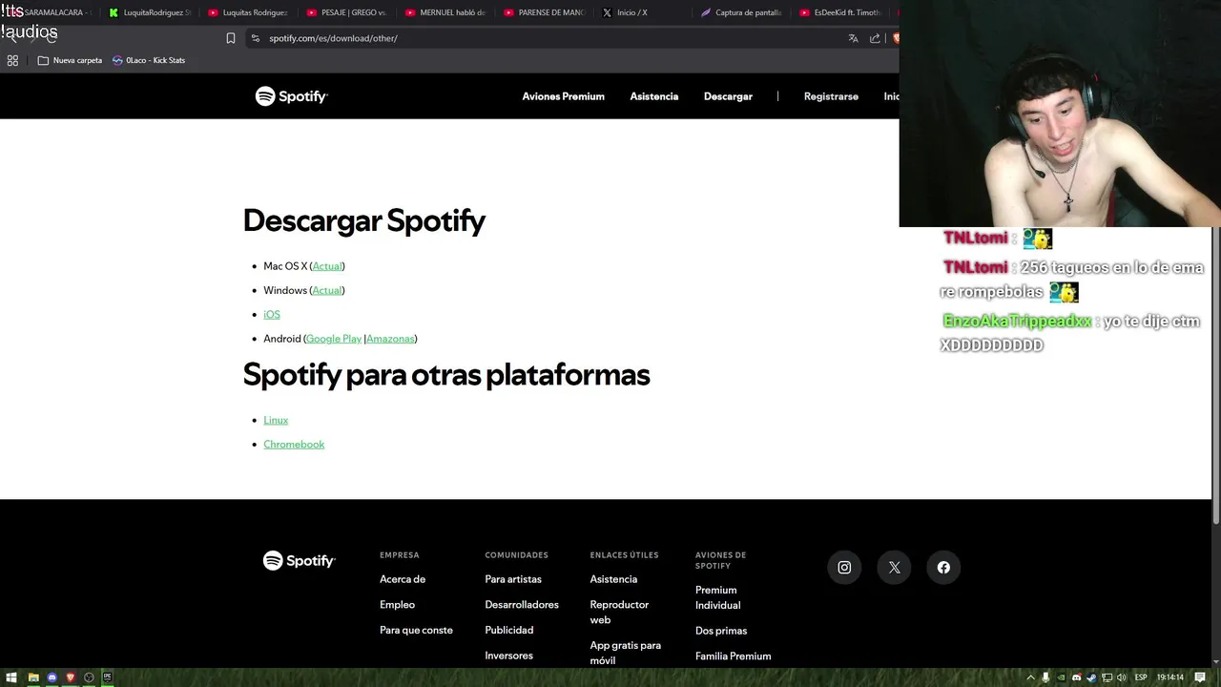This screenshot has width=1221, height=687.
Task: Open NVIDIA tray icon
Action: 1061,677
